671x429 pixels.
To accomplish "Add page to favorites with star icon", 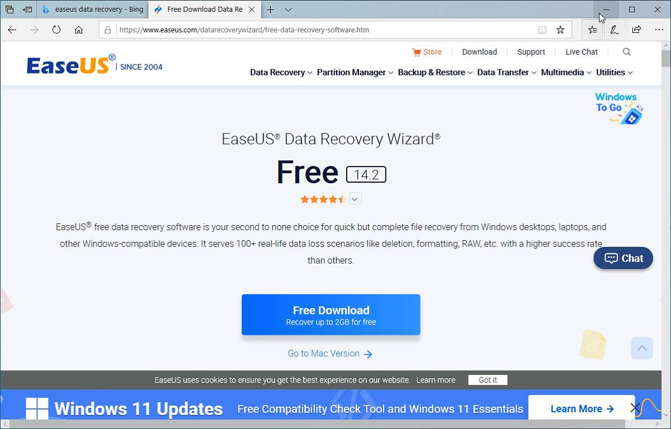I will pyautogui.click(x=560, y=30).
